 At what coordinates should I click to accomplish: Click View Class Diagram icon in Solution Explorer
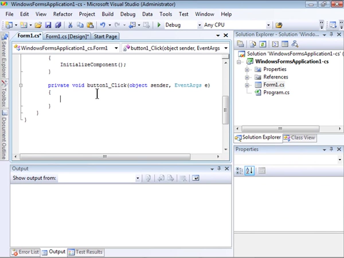[x=295, y=44]
